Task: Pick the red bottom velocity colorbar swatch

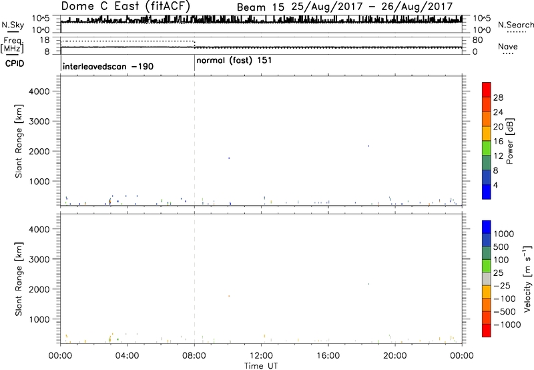Action: tap(487, 331)
